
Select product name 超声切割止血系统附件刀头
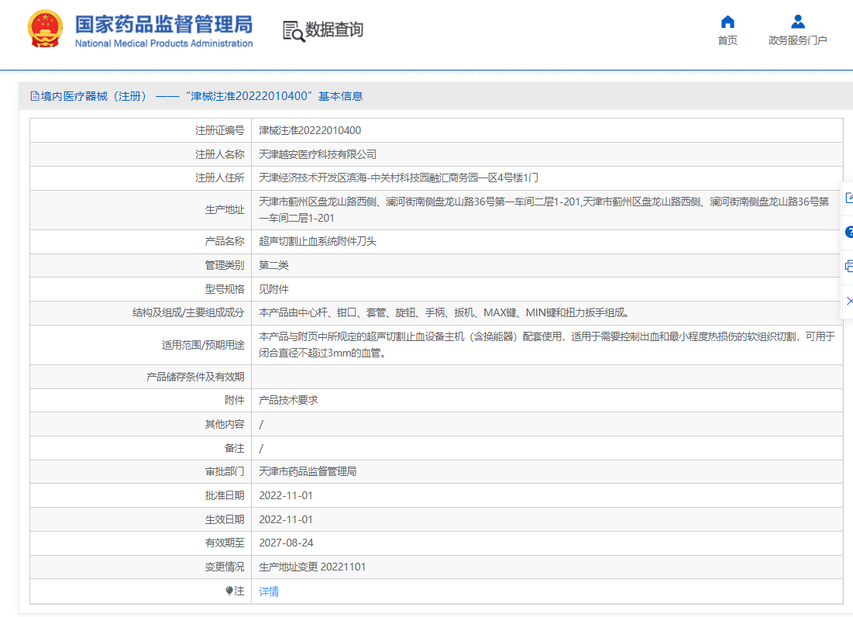point(318,241)
